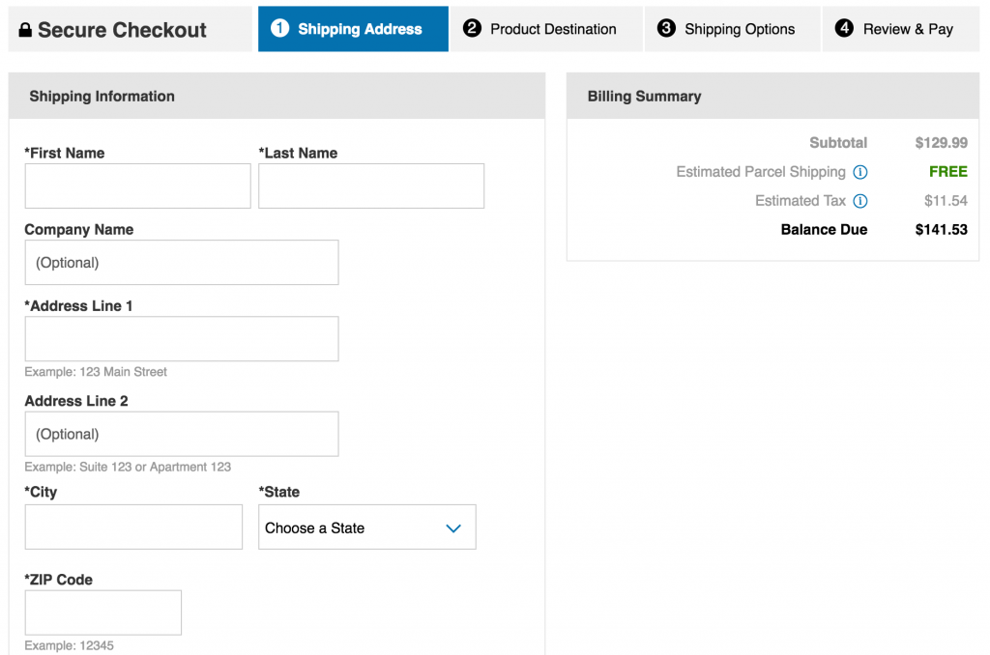This screenshot has height=655, width=990.
Task: Click info icon next to Estimated Parcel Shipping
Action: tap(860, 172)
